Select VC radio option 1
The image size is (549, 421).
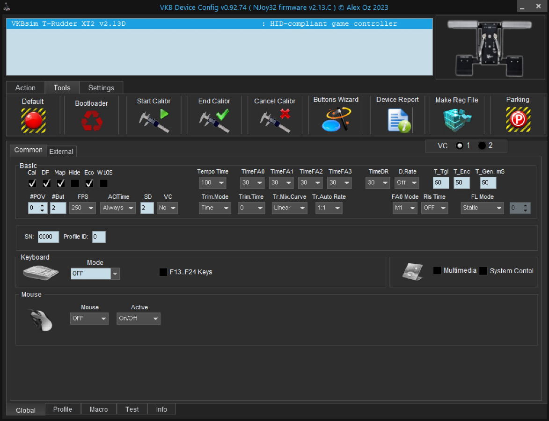tap(460, 145)
